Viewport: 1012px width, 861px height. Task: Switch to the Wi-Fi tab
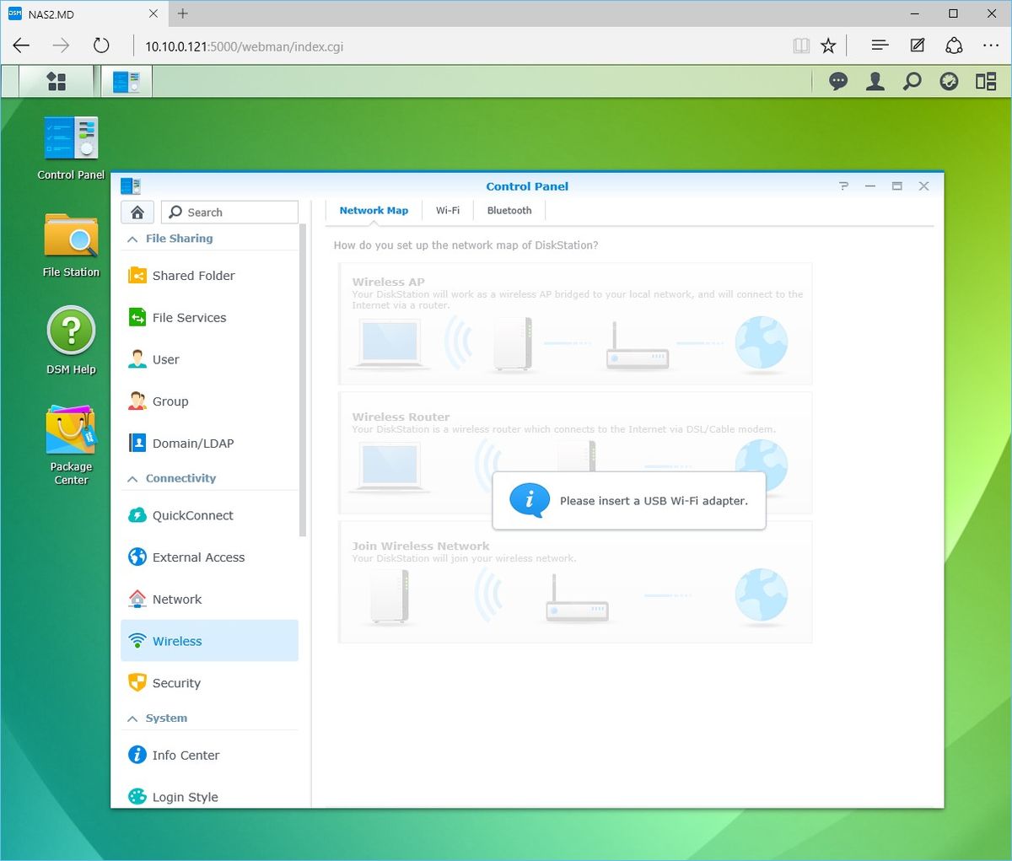pyautogui.click(x=448, y=211)
